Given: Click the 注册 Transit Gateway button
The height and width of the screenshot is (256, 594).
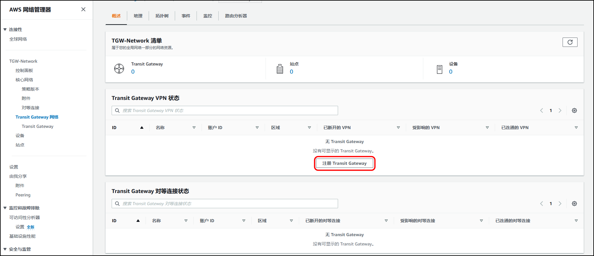Looking at the screenshot, I should [345, 163].
